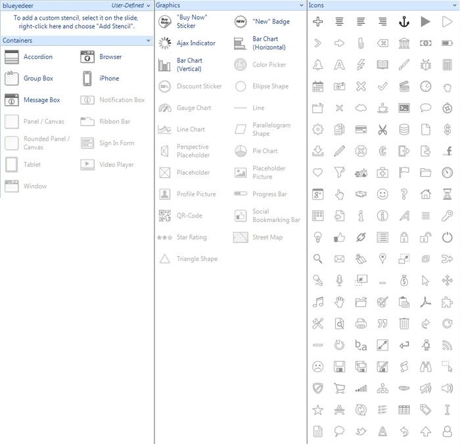Choose the smiley face icon
The image size is (460, 444).
point(382,194)
